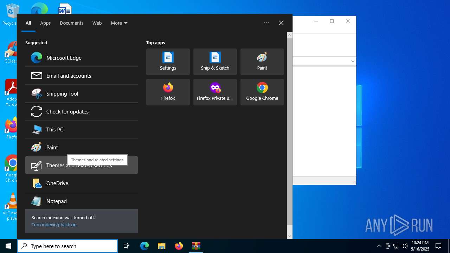450x253 pixels.
Task: Select Check for updates suggestion
Action: tap(82, 111)
